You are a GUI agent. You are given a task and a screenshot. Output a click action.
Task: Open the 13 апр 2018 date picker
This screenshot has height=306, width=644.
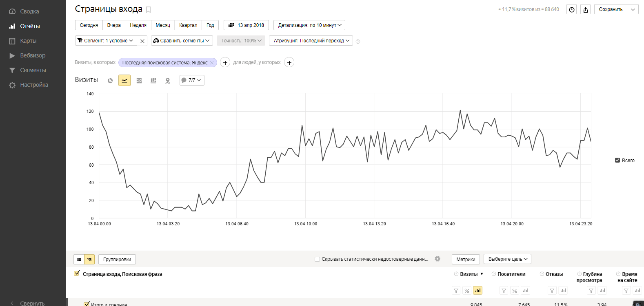click(246, 25)
